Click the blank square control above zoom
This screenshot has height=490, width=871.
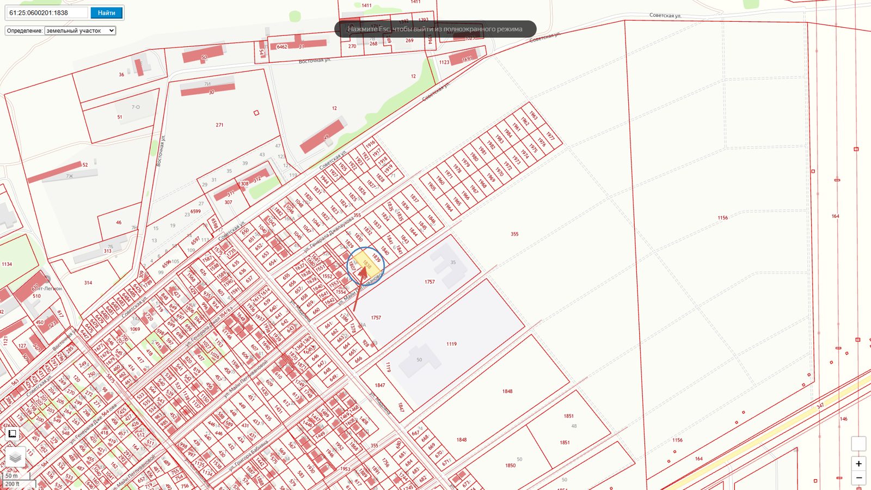coord(858,444)
